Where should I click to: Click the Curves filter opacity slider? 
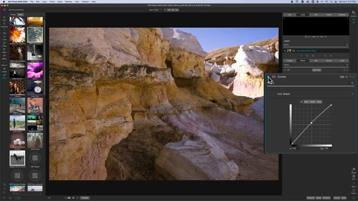(310, 86)
